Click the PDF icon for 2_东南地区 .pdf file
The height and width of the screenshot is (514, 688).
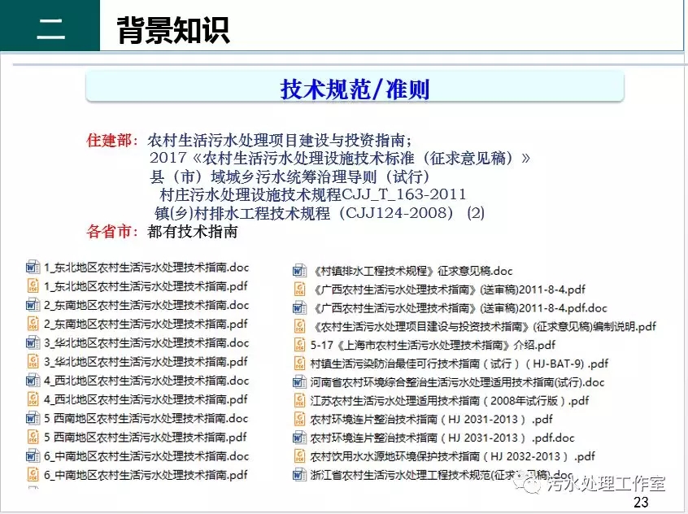(33, 324)
